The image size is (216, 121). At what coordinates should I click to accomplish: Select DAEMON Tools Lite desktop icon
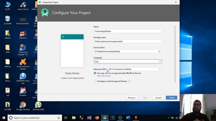click(x=23, y=78)
